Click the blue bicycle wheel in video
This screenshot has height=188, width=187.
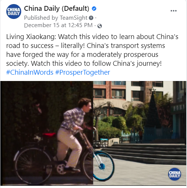point(104,166)
